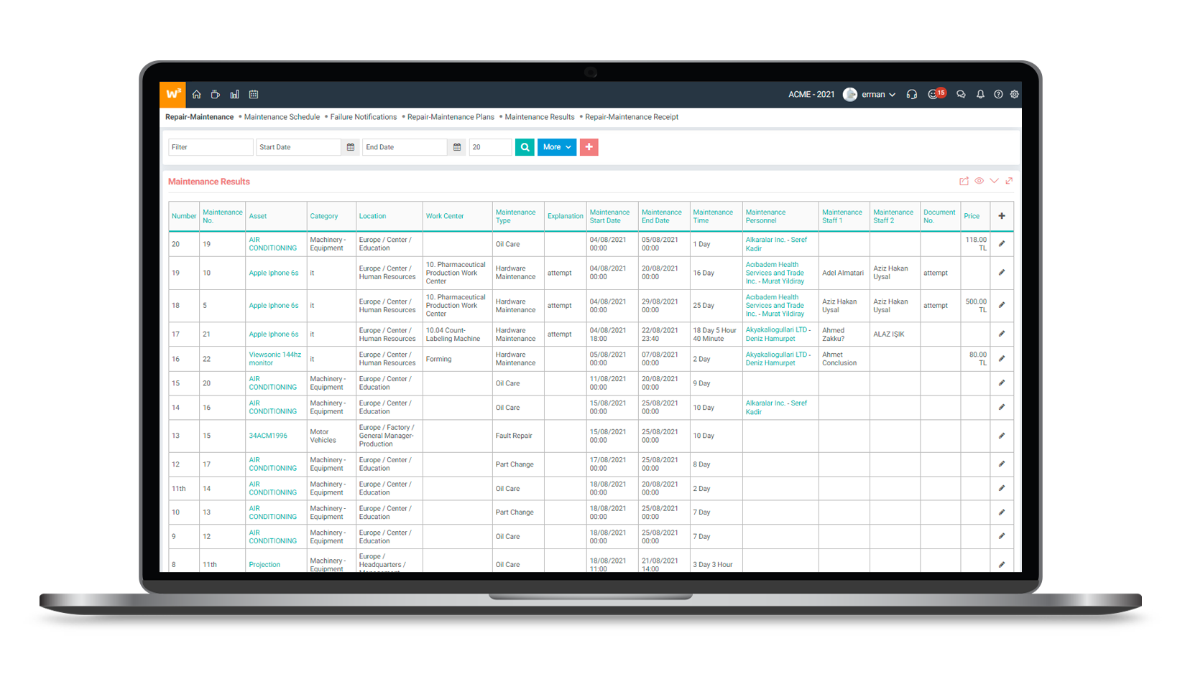Expand Maintenance Results panel to fullscreen

(1009, 181)
